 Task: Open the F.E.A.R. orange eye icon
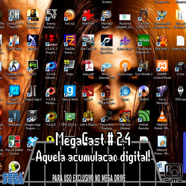point(51,116)
